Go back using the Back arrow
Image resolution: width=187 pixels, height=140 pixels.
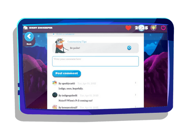(x=29, y=37)
